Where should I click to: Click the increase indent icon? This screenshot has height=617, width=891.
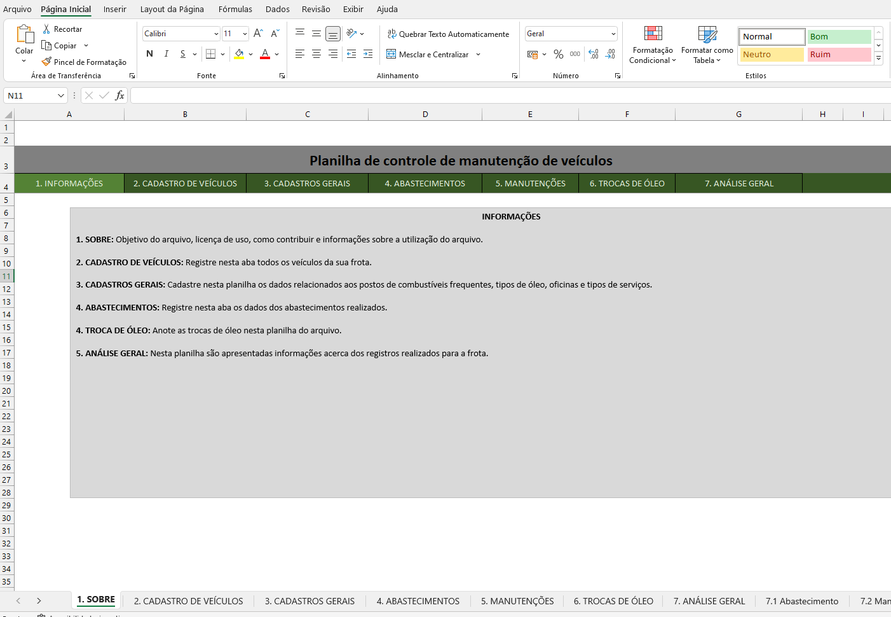(368, 55)
